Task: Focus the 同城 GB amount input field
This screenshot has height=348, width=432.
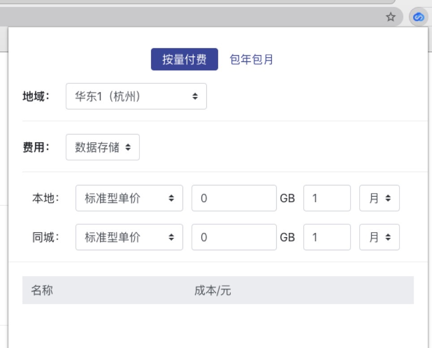Action: pyautogui.click(x=234, y=237)
